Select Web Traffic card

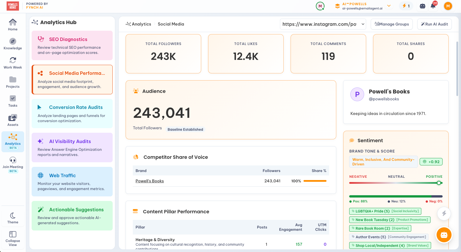coord(72,181)
